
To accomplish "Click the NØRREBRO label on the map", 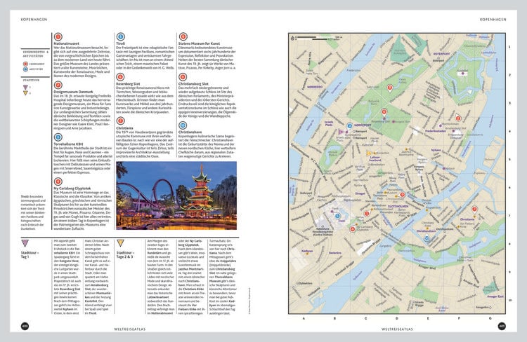I will click(315, 87).
